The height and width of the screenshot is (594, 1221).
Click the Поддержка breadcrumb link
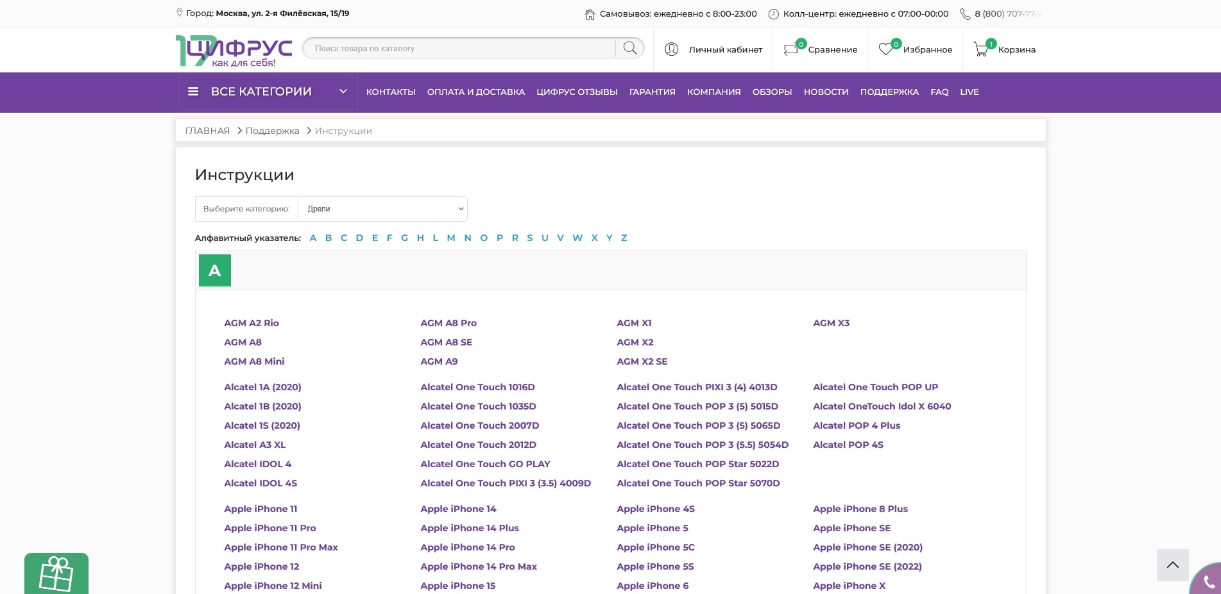(x=272, y=131)
